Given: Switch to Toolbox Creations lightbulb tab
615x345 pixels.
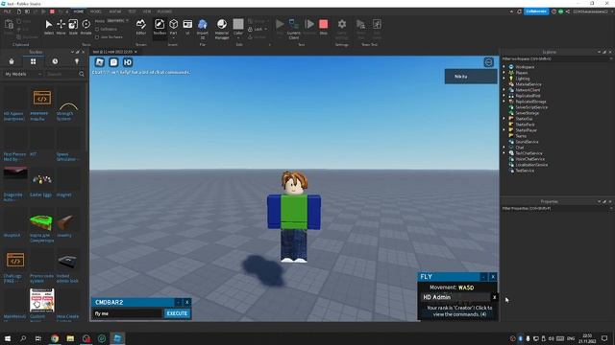Looking at the screenshot, I should coord(77,61).
